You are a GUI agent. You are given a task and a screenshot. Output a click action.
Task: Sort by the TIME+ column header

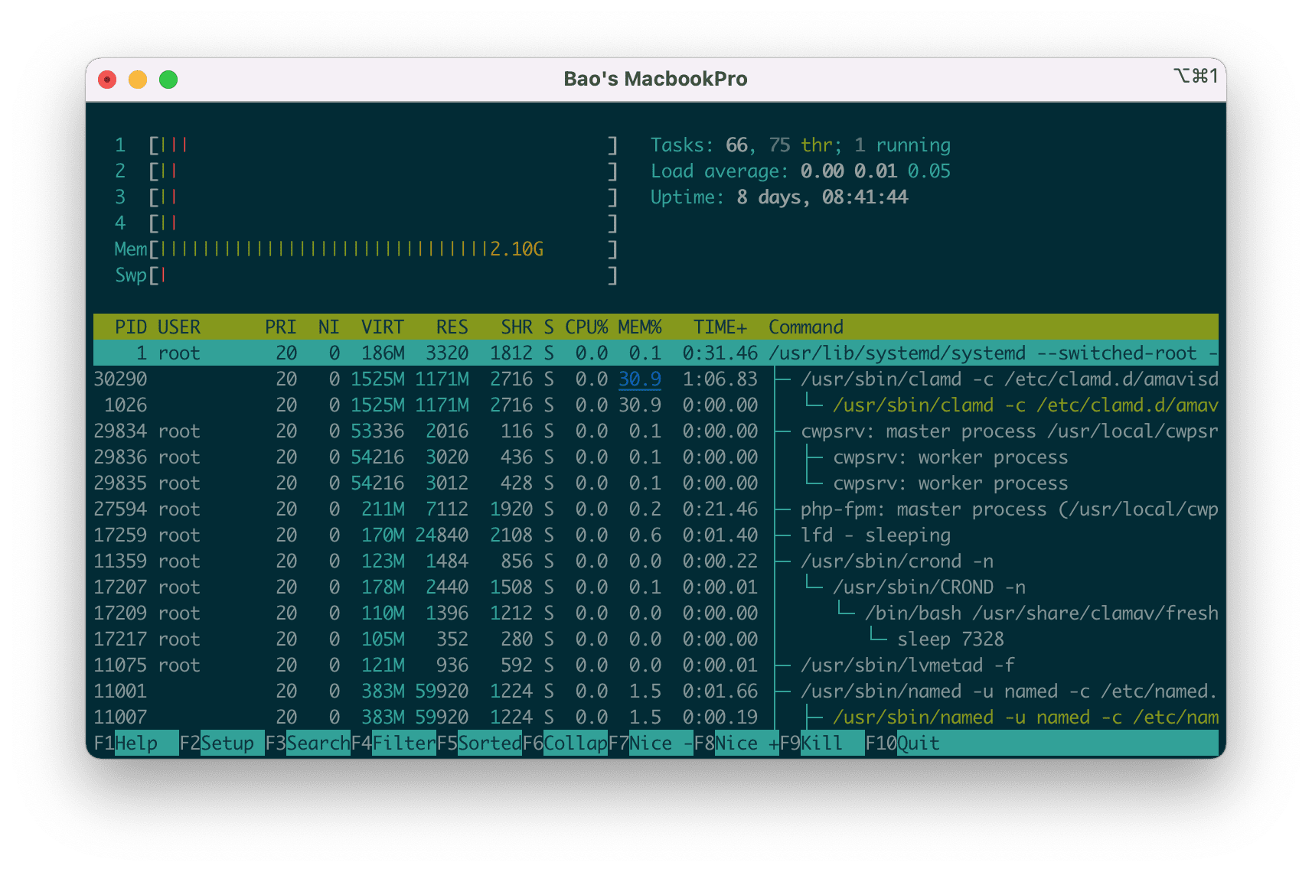[720, 327]
